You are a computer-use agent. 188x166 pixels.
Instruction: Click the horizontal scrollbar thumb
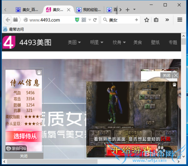(52, 161)
